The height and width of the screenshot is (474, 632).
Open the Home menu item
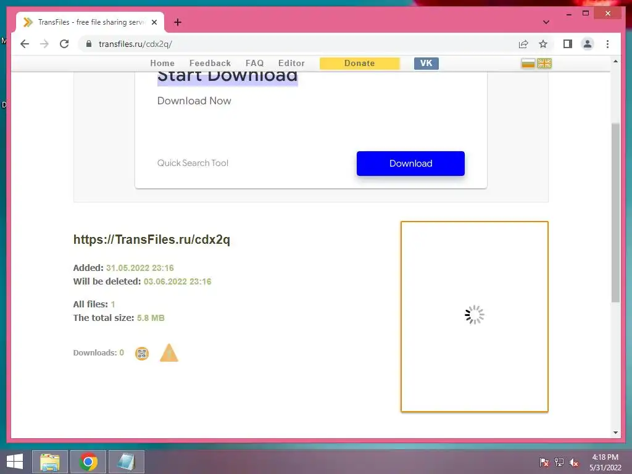[162, 64]
